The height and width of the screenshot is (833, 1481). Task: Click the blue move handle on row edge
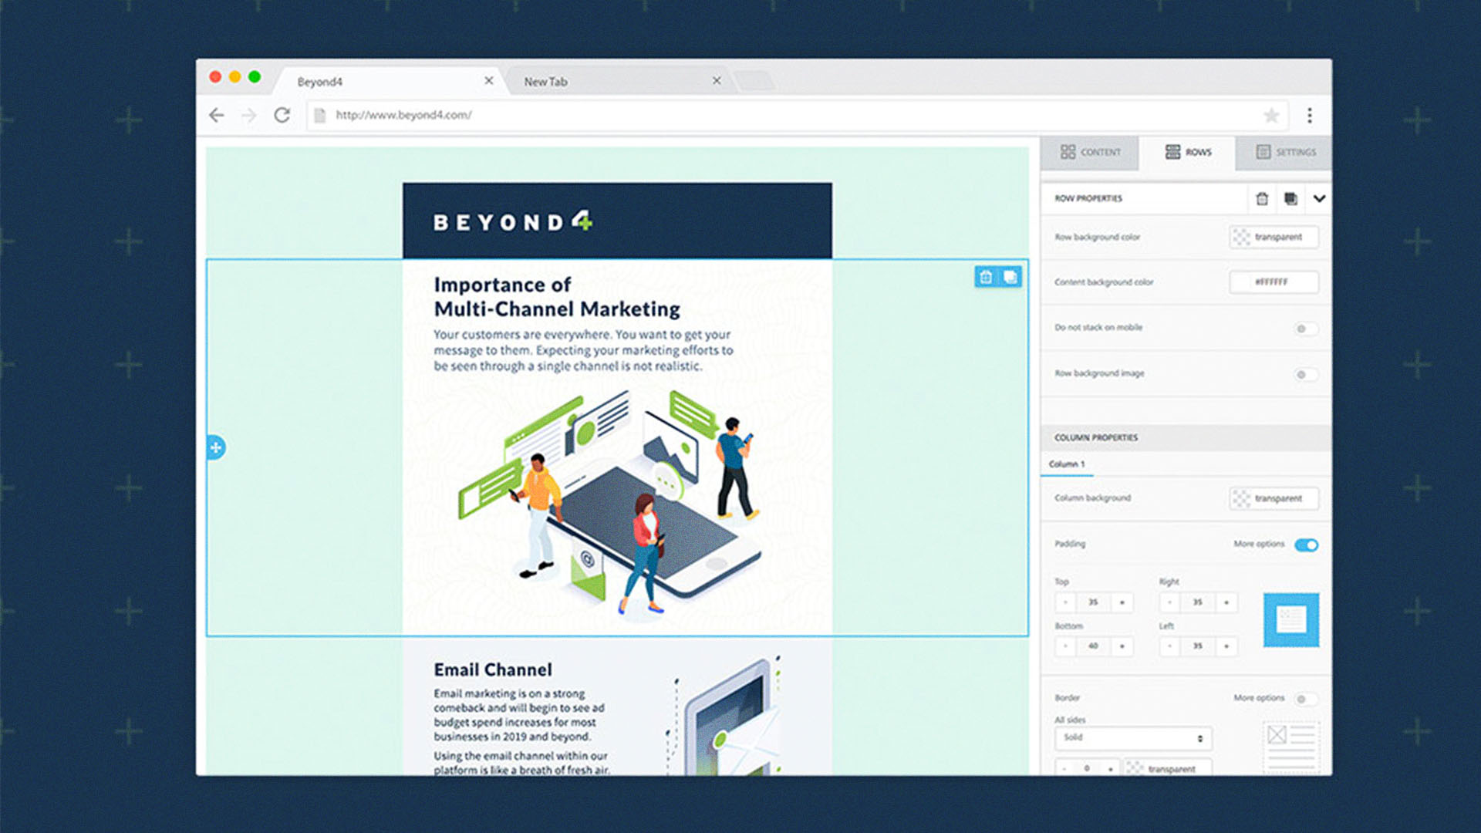[x=216, y=447]
